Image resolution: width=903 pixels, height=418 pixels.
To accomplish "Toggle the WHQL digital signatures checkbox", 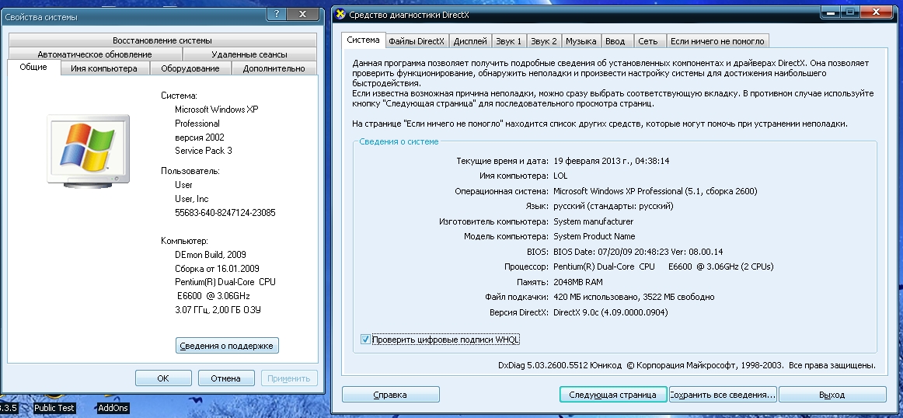I will point(365,340).
